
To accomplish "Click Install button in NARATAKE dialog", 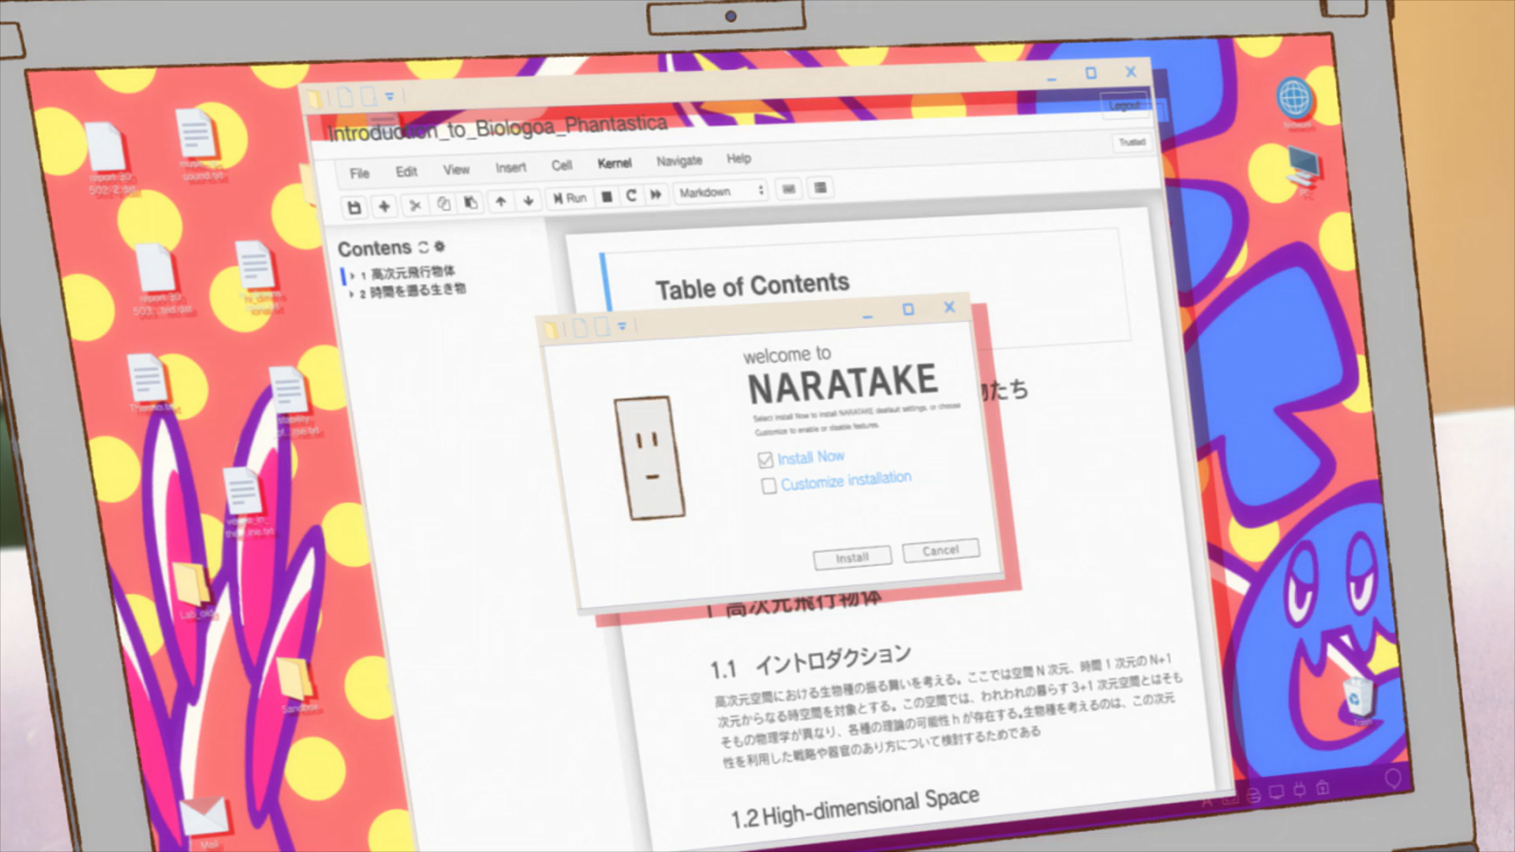I will coord(852,557).
